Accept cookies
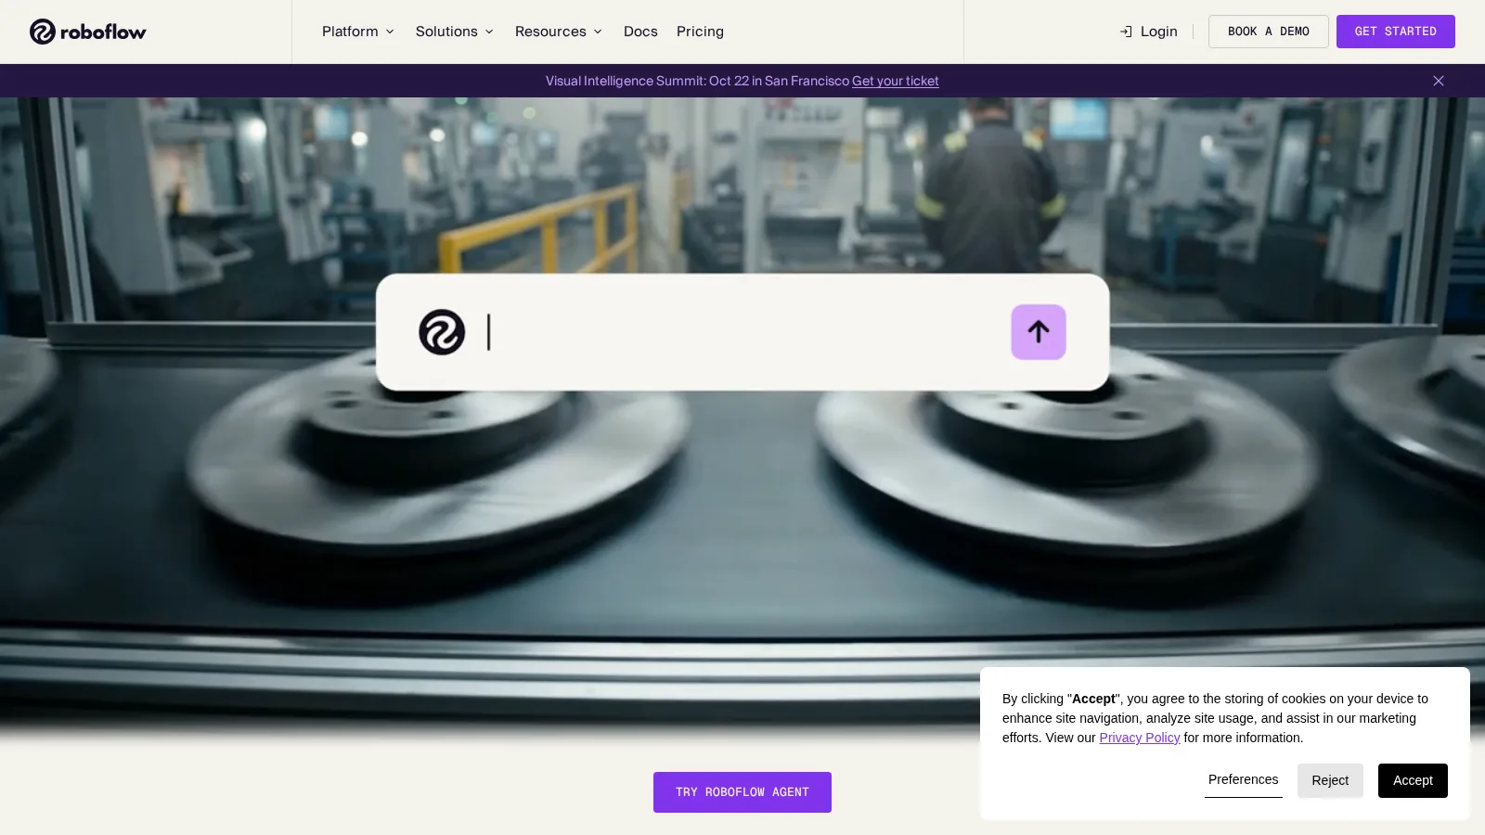The image size is (1485, 835). (x=1413, y=780)
